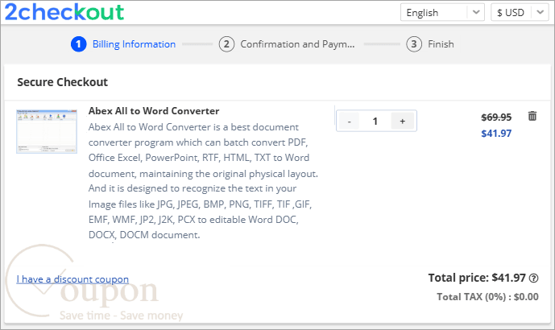Image resolution: width=555 pixels, height=330 pixels.
Task: Click the Total TAX (0%) : $0.00 text
Action: point(487,297)
